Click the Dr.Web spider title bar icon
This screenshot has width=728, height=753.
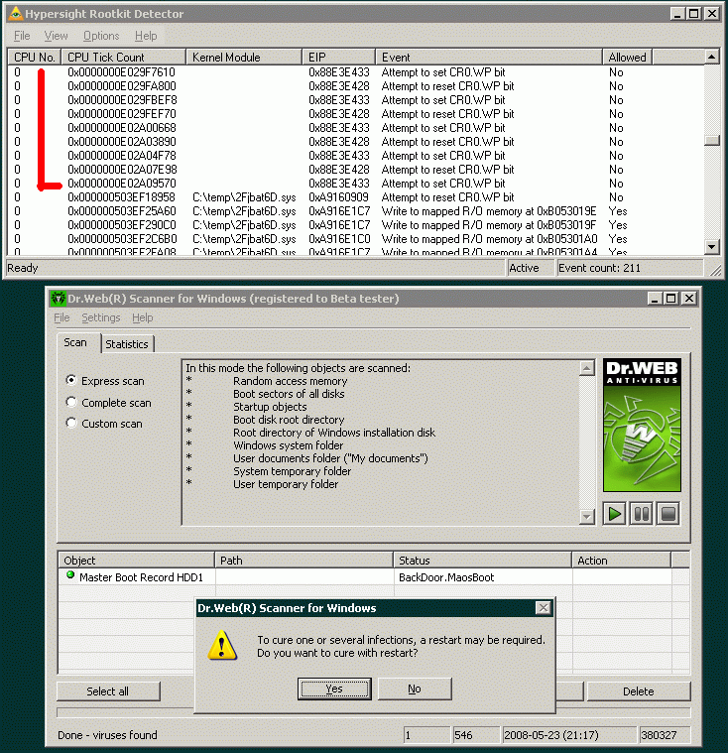pos(59,299)
